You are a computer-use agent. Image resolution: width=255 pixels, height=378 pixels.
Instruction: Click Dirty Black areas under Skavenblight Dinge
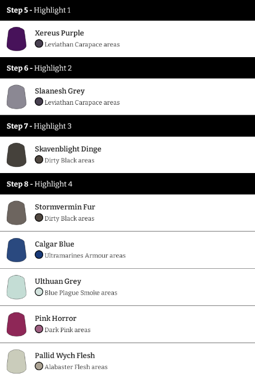pos(69,160)
